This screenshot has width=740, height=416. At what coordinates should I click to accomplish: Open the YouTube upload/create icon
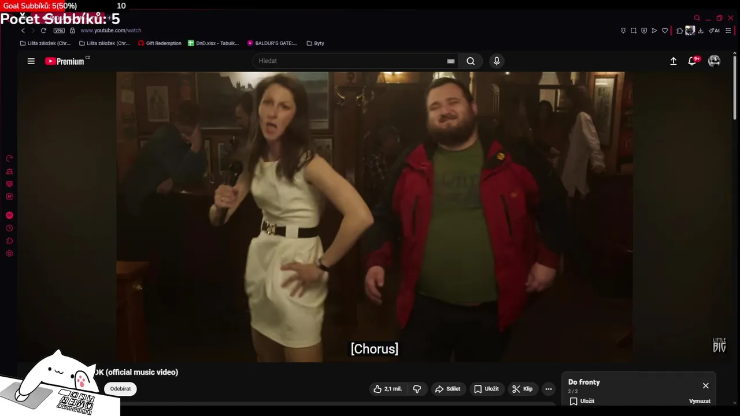click(x=674, y=61)
